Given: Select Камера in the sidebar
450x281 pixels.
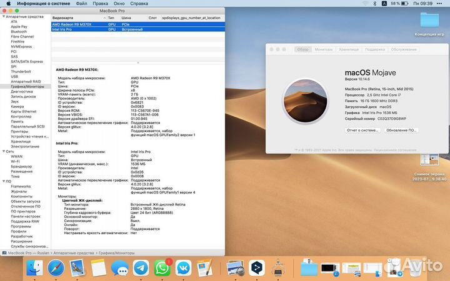Looking at the screenshot, I should pyautogui.click(x=17, y=106).
